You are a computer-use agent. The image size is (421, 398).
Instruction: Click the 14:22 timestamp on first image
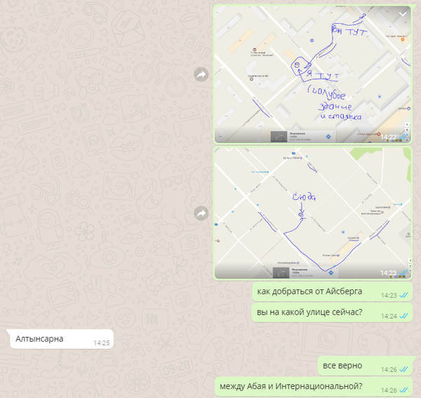click(388, 137)
